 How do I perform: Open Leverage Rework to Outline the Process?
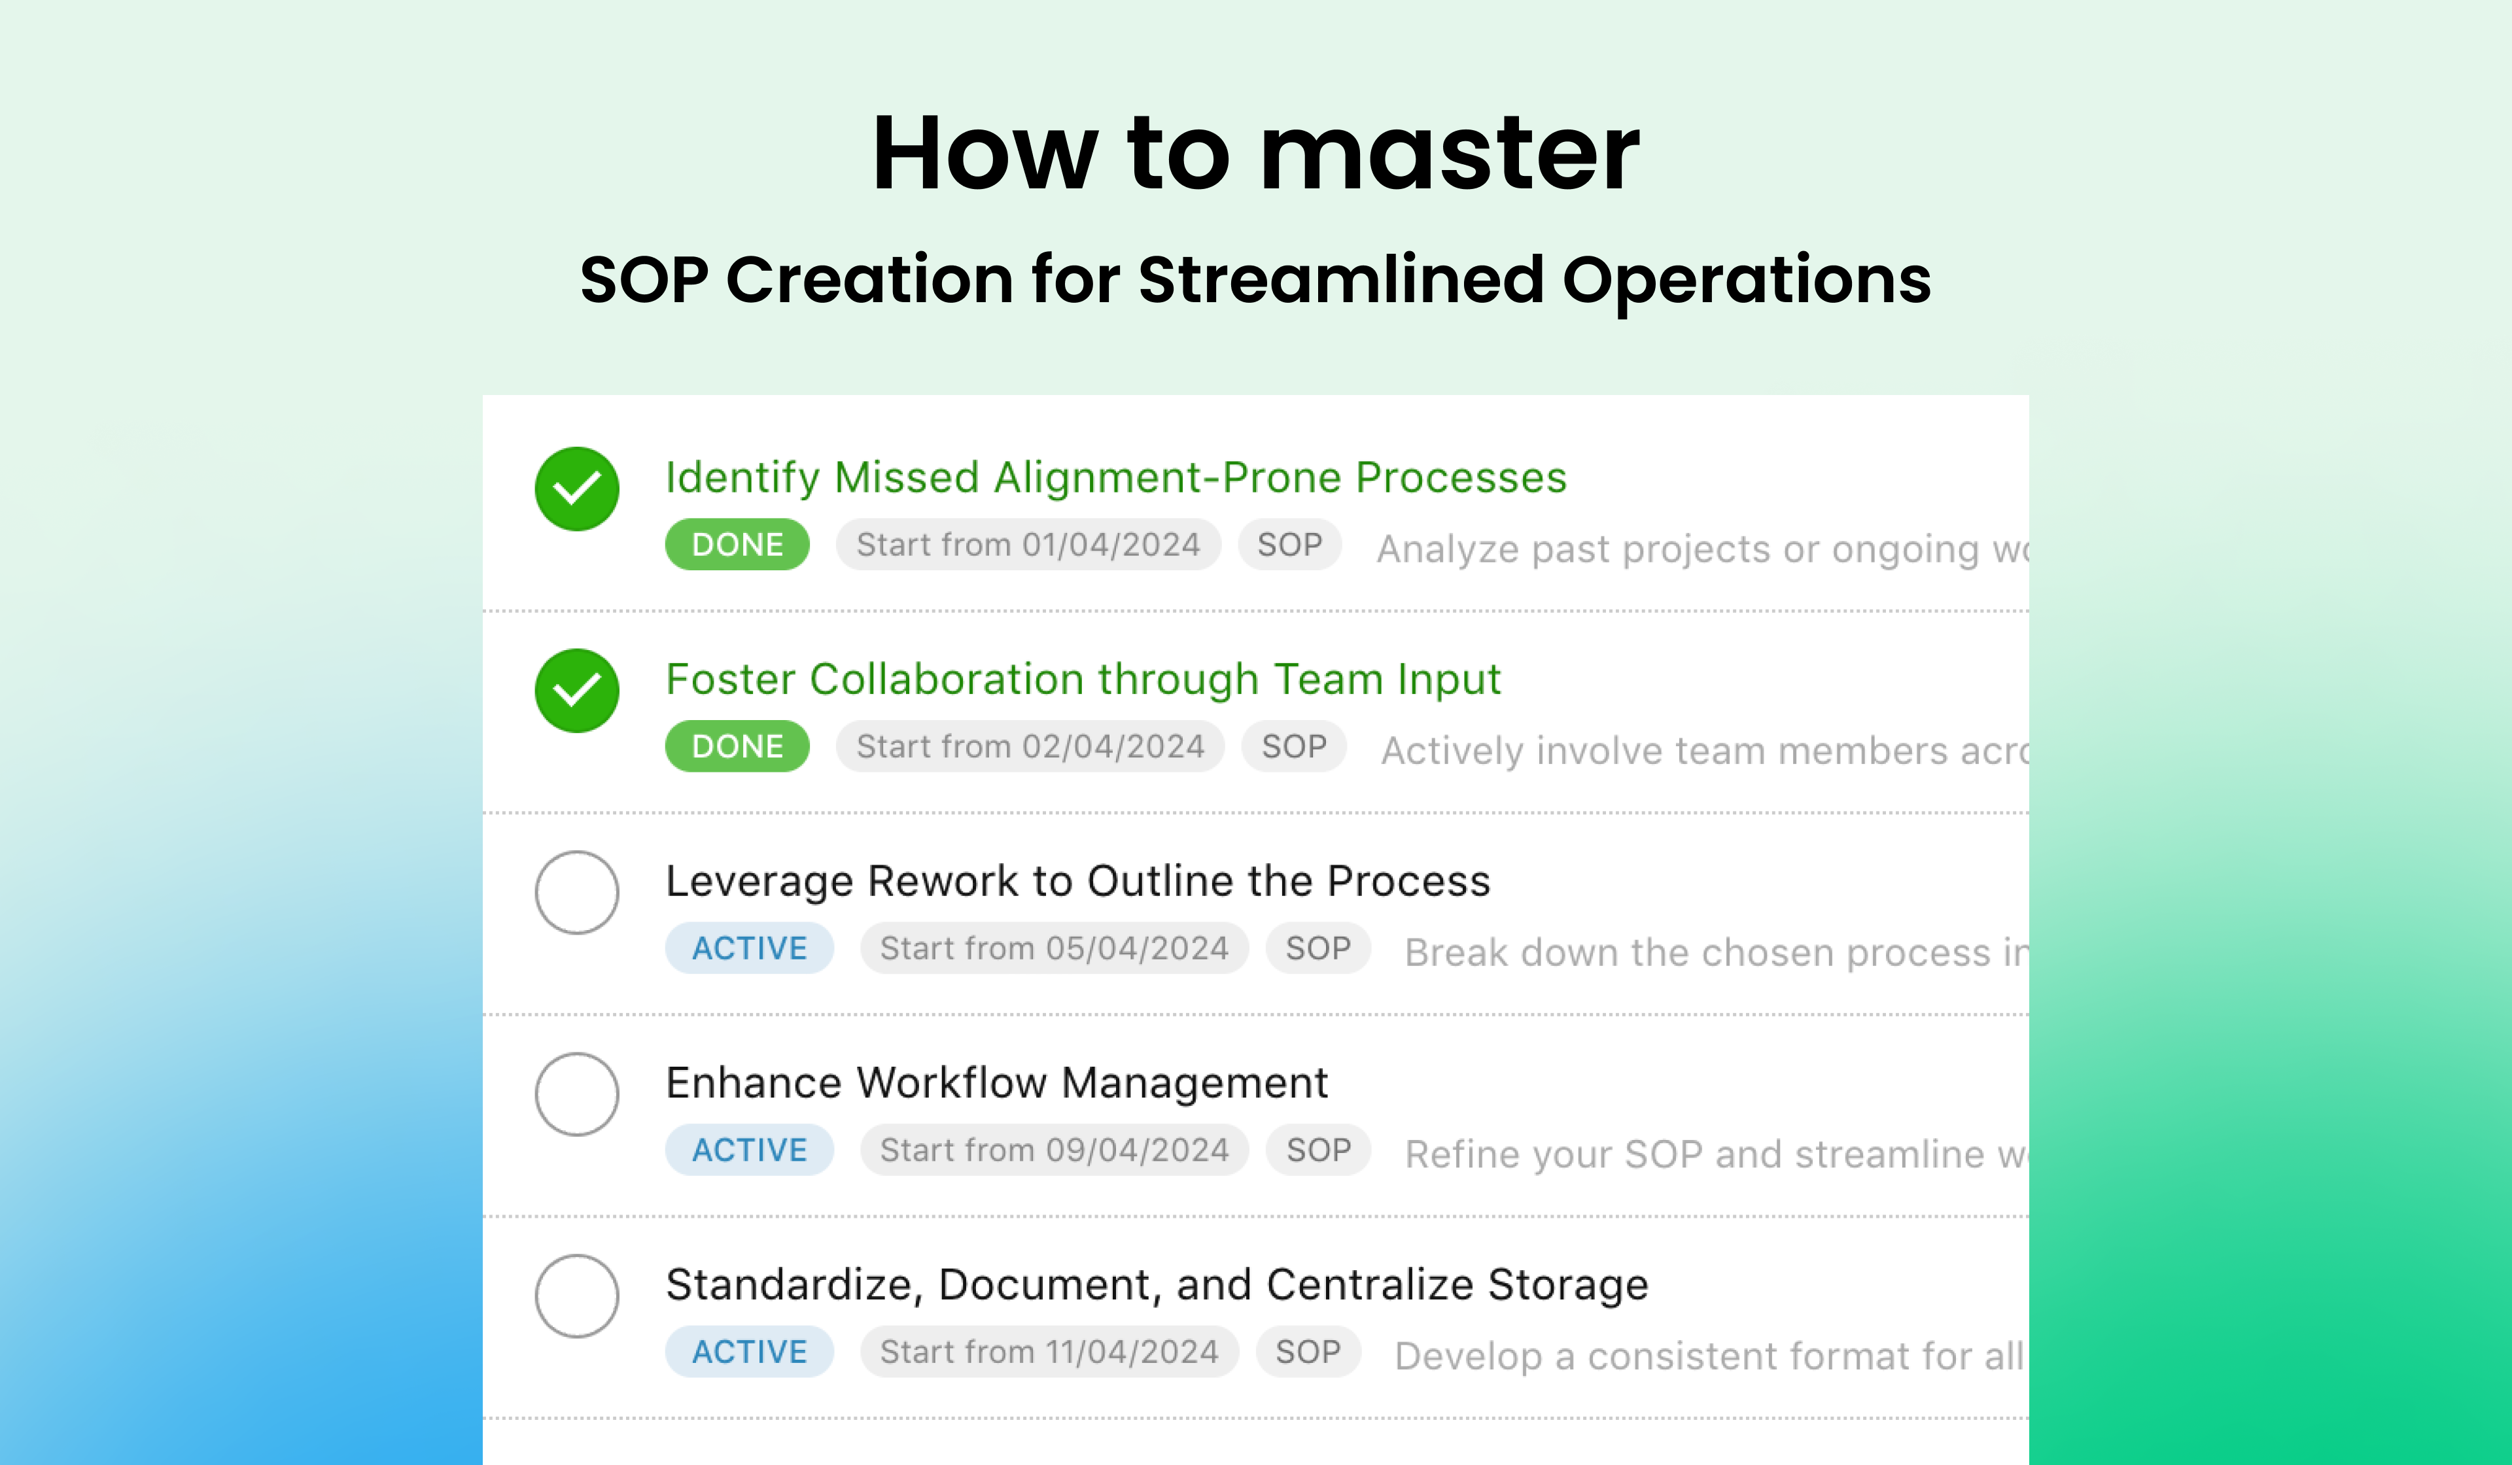click(x=1077, y=882)
